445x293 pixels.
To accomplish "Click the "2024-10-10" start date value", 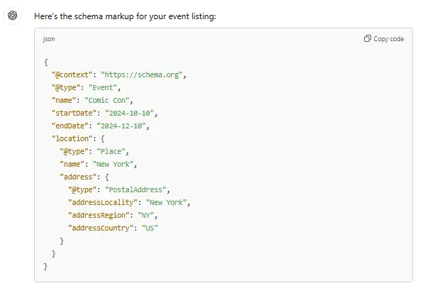I will 130,113.
